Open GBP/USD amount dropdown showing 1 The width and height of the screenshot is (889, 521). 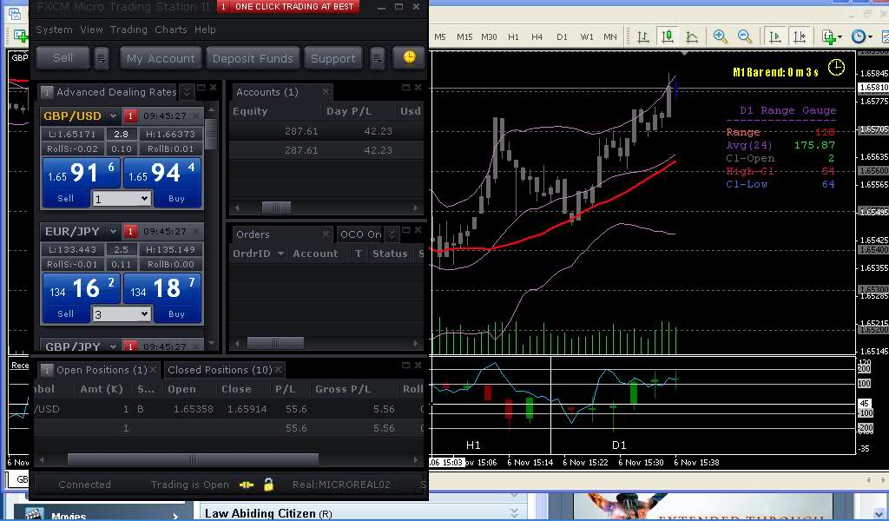click(122, 199)
